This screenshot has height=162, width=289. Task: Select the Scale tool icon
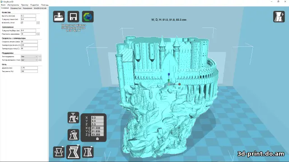73,152
